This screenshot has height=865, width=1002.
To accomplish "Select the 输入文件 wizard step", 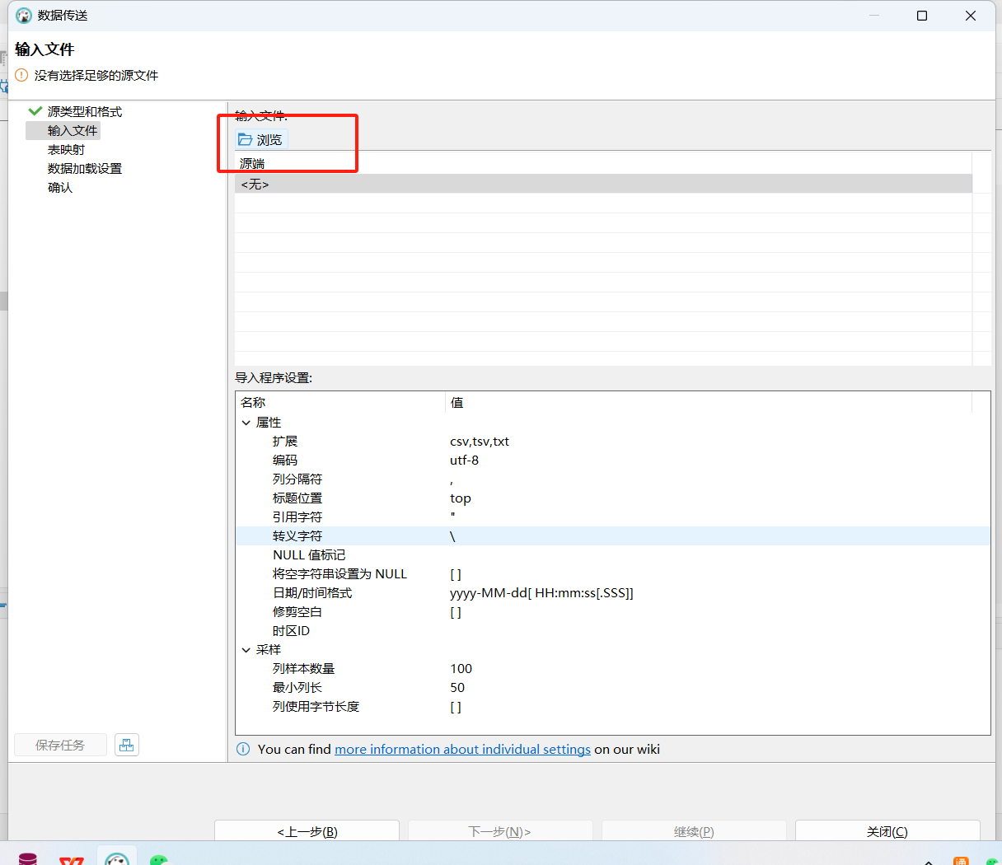I will click(x=73, y=130).
